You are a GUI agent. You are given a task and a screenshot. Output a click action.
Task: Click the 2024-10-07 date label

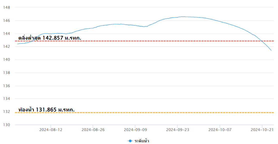coord(220,130)
